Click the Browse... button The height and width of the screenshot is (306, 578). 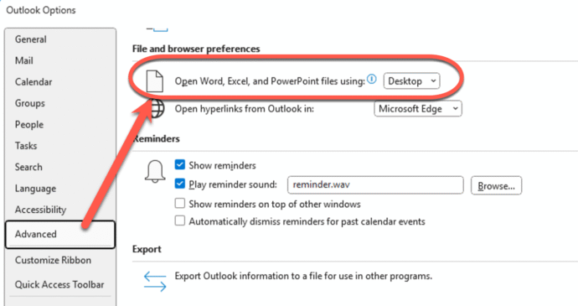496,185
